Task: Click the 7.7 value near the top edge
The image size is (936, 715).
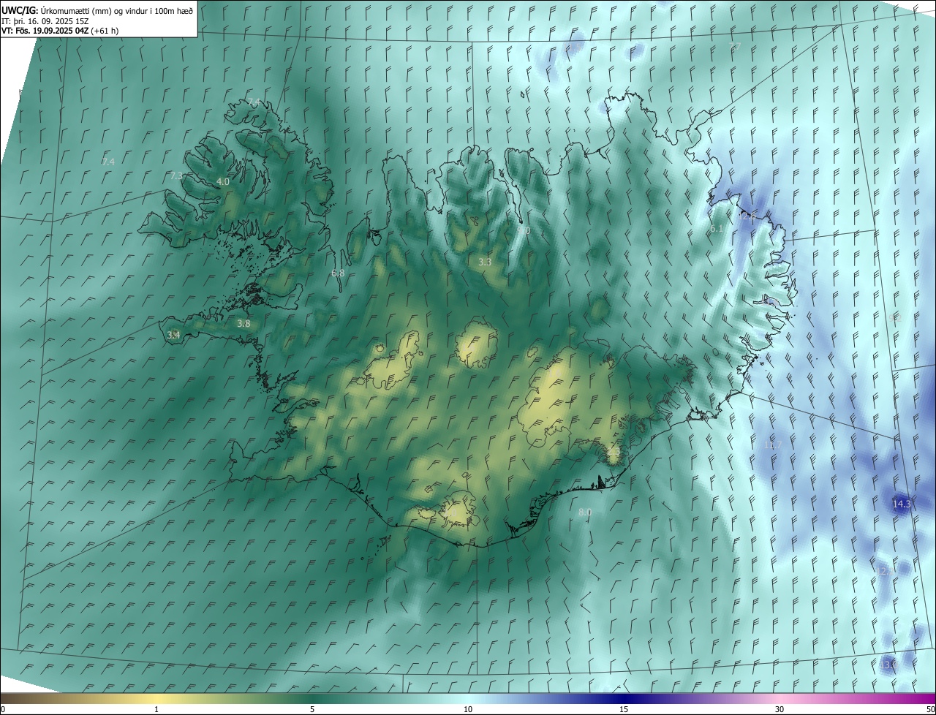Action: (x=735, y=46)
